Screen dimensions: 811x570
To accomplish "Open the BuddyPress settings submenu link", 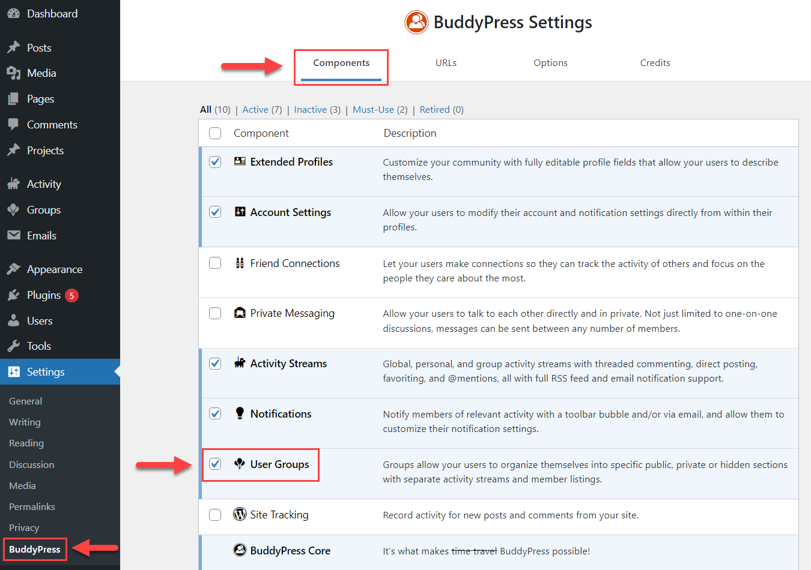I will [x=35, y=550].
